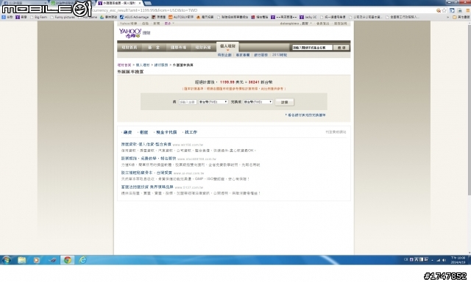Click the search button next to fund search

[x=341, y=47]
